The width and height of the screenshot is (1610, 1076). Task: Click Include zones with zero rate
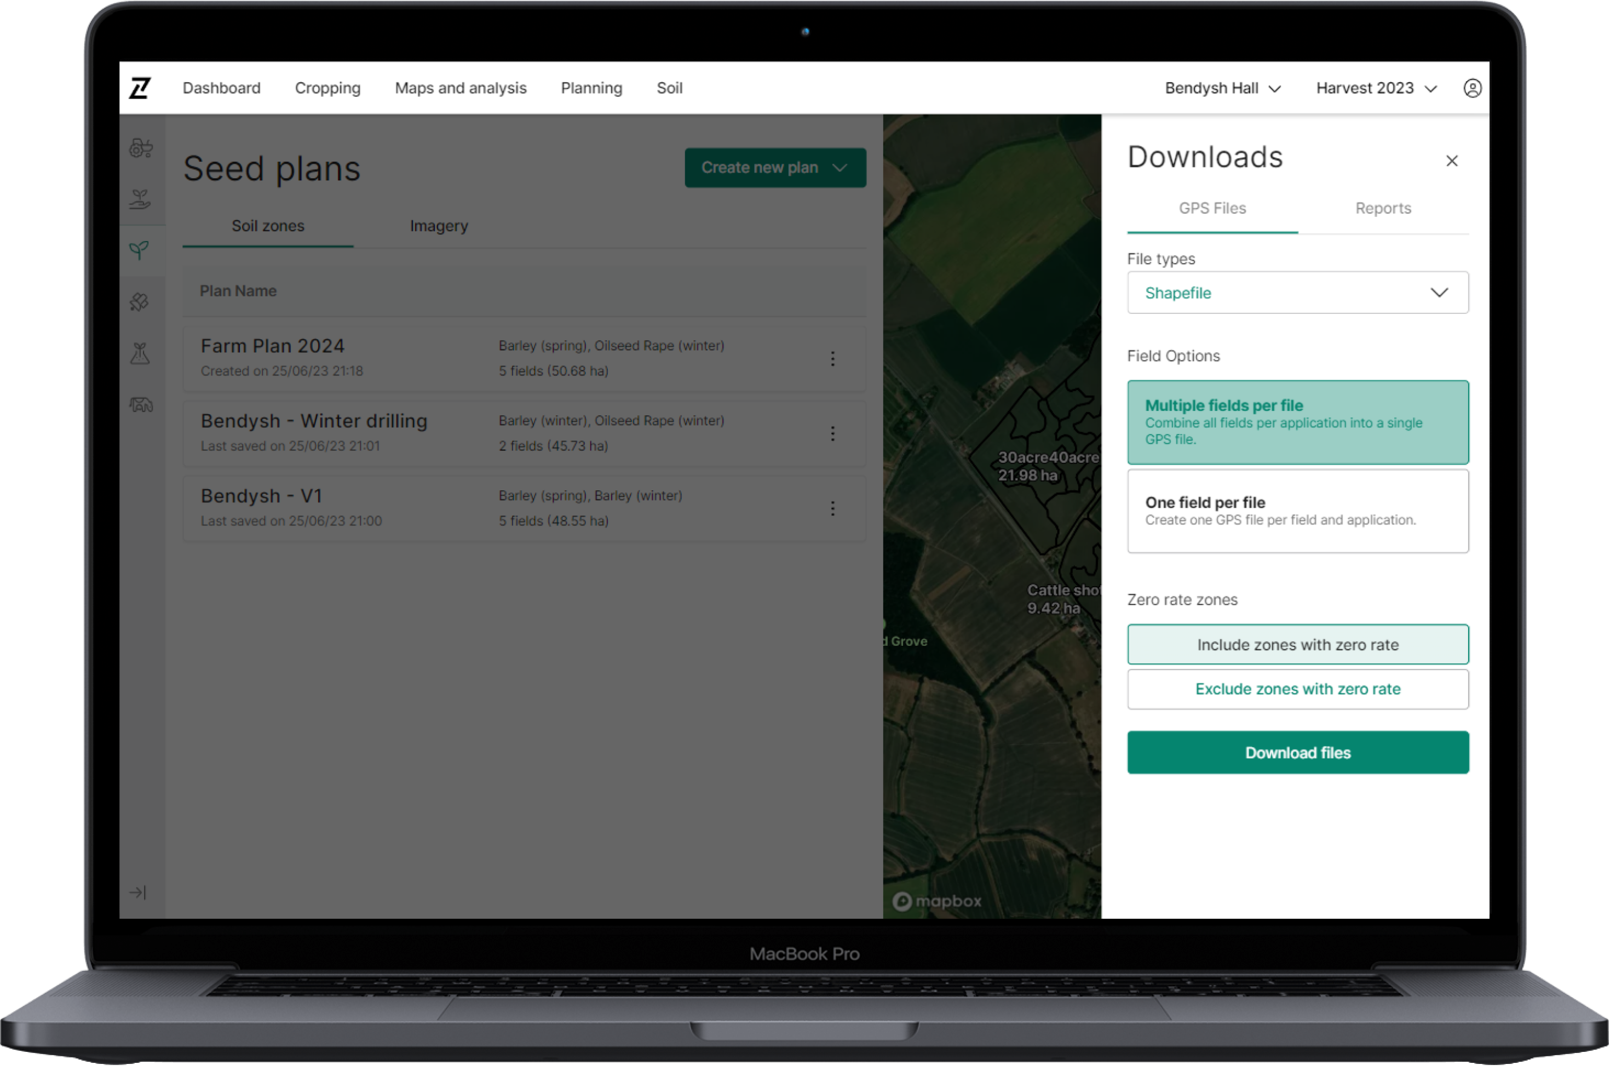[1297, 644]
